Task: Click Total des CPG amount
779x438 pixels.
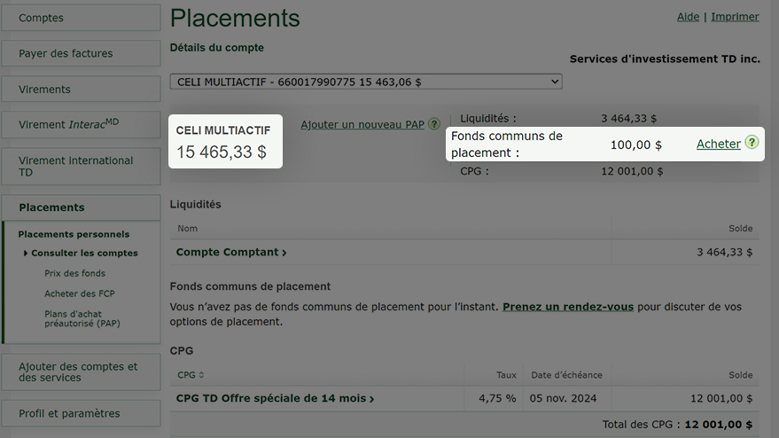Action: click(719, 425)
